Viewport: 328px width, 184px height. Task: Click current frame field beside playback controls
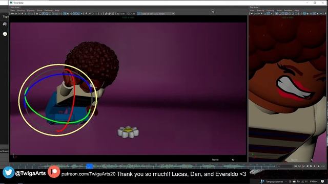click(x=285, y=166)
